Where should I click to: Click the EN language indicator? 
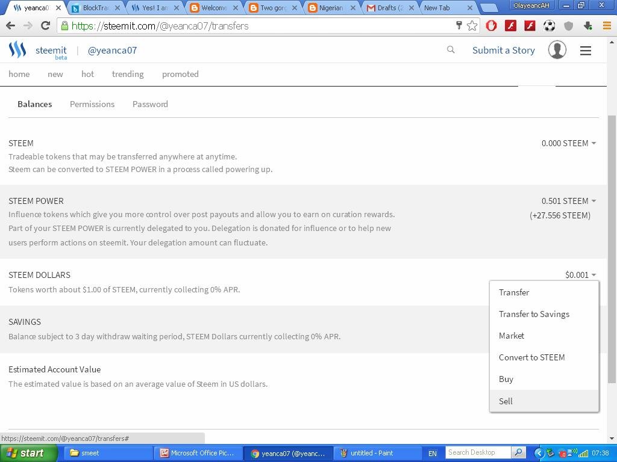click(x=433, y=454)
